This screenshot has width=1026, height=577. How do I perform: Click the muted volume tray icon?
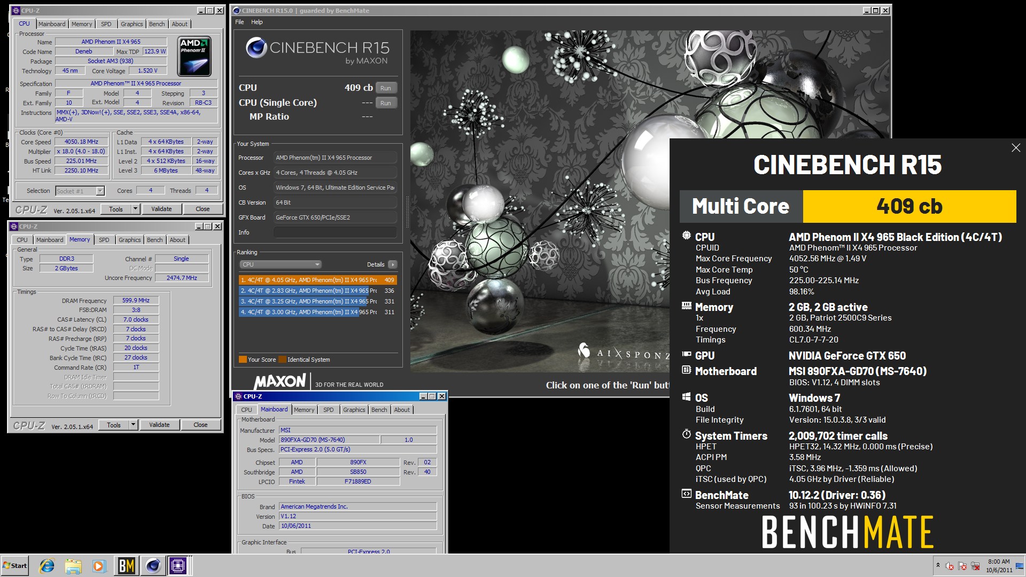point(950,566)
